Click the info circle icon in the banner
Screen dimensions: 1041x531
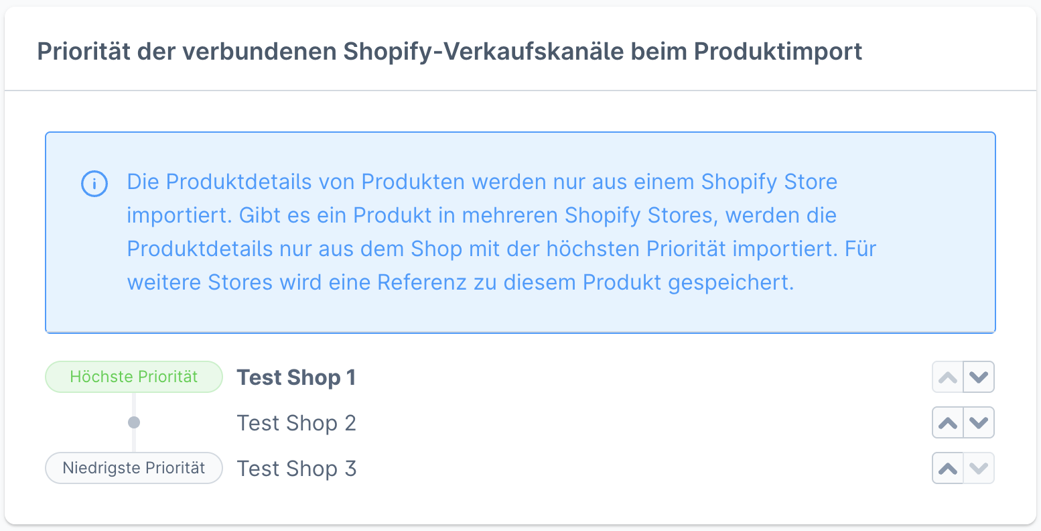(x=94, y=184)
